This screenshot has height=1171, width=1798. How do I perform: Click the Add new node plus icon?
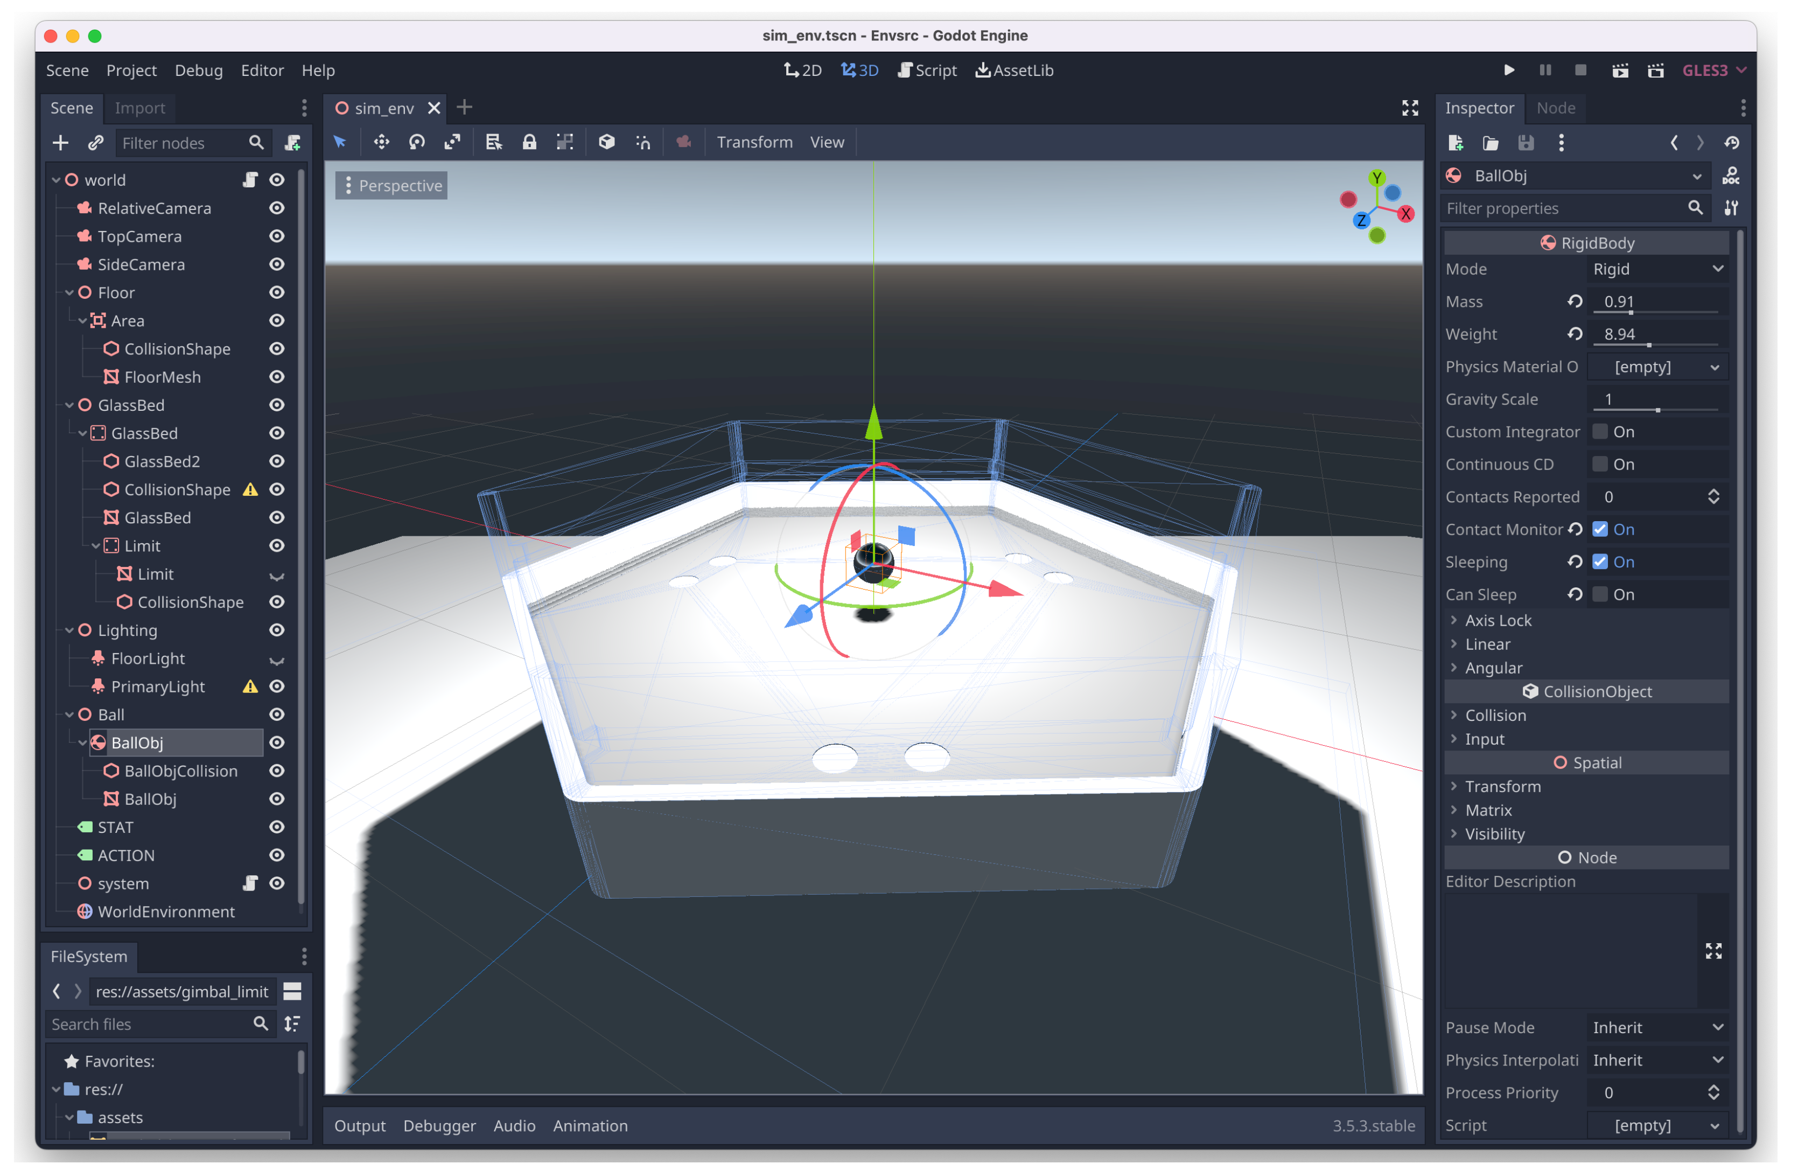click(x=60, y=143)
